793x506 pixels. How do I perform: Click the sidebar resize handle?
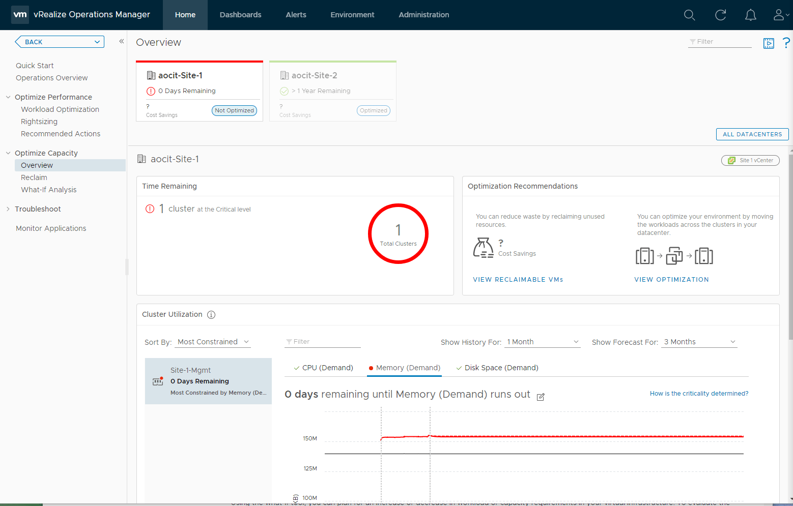point(127,267)
